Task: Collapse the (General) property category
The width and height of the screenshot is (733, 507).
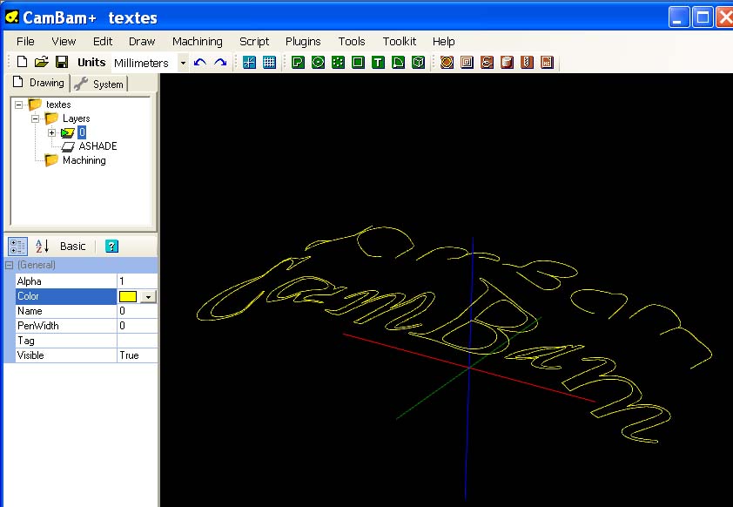Action: 9,265
